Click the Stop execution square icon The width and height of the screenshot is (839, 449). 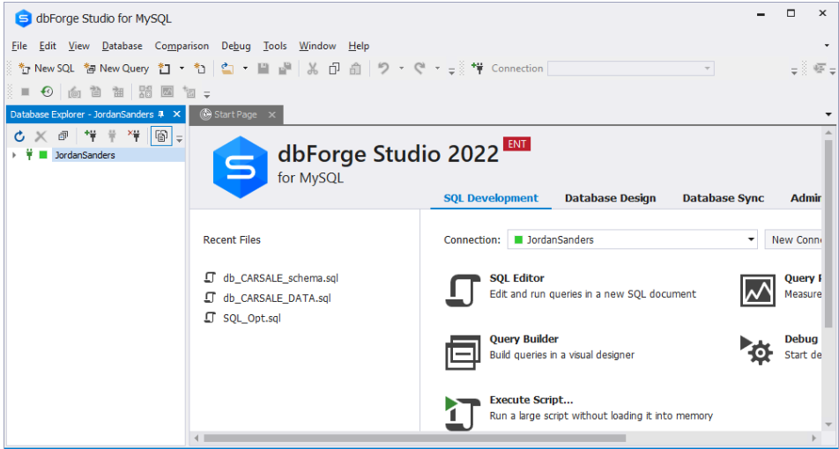25,92
